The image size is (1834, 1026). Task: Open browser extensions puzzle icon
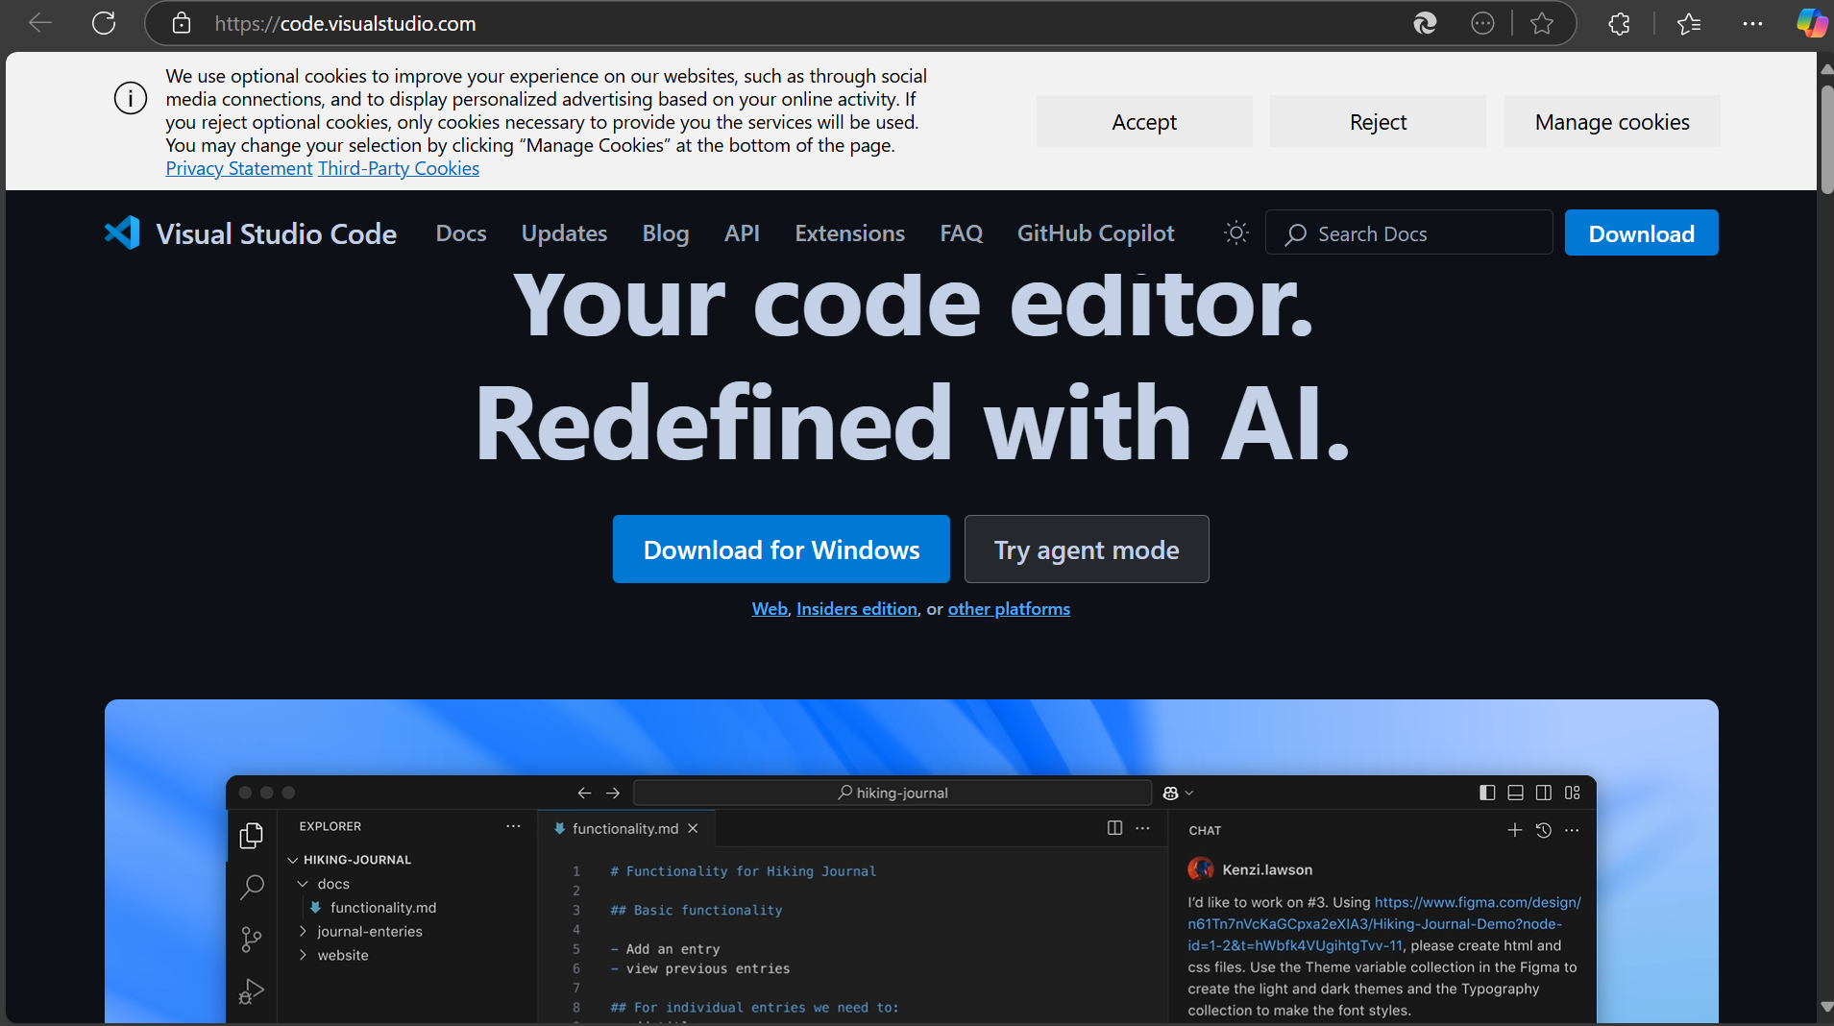1620,23
